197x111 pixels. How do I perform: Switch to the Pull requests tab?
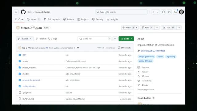[52, 19]
